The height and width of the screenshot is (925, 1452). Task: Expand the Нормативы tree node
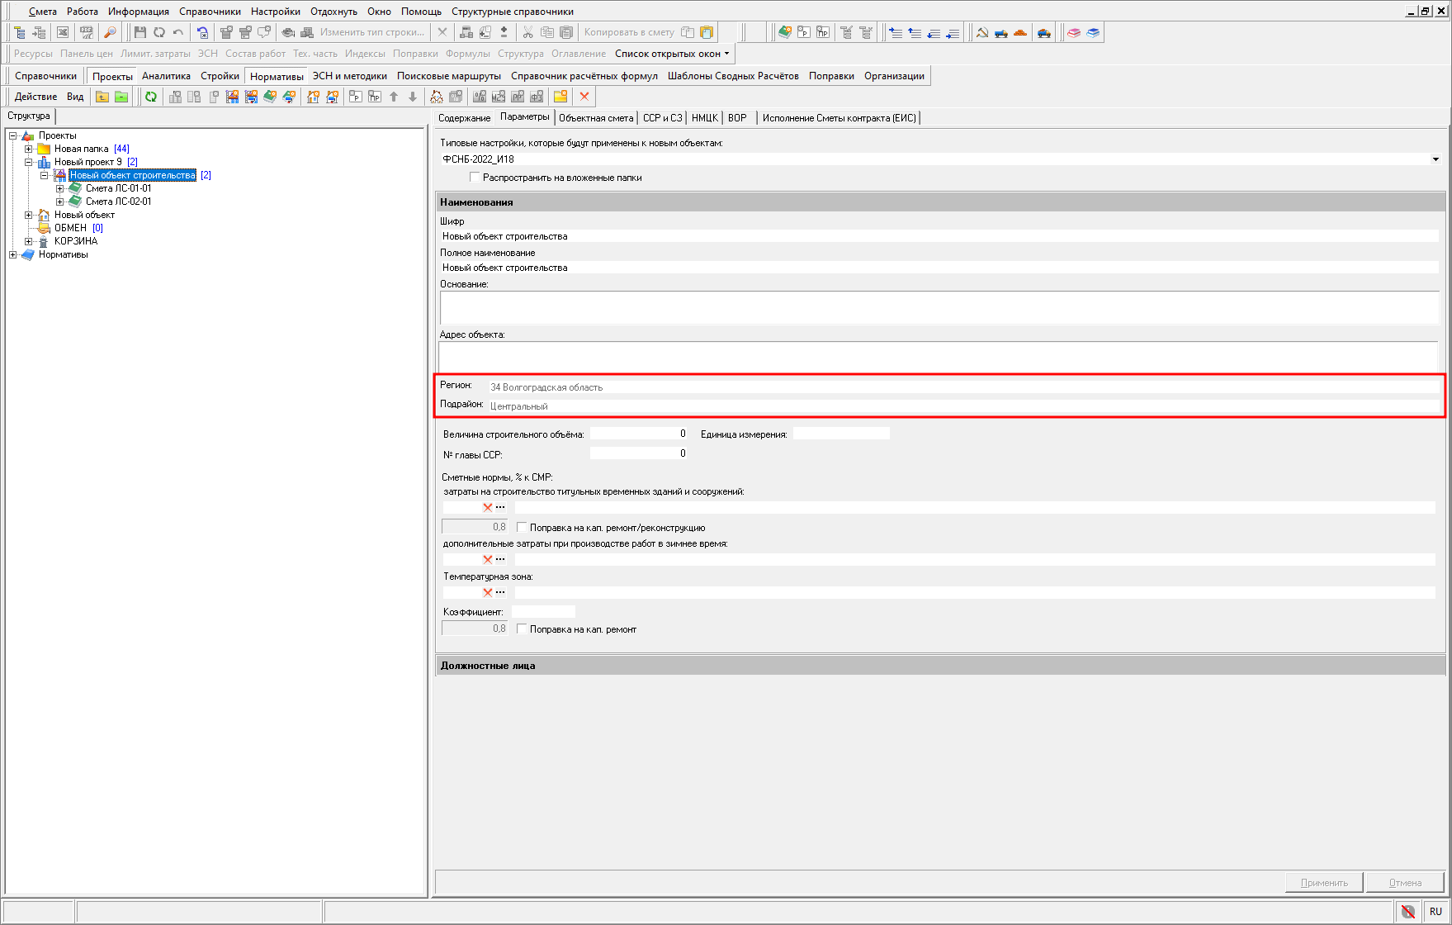coord(12,254)
